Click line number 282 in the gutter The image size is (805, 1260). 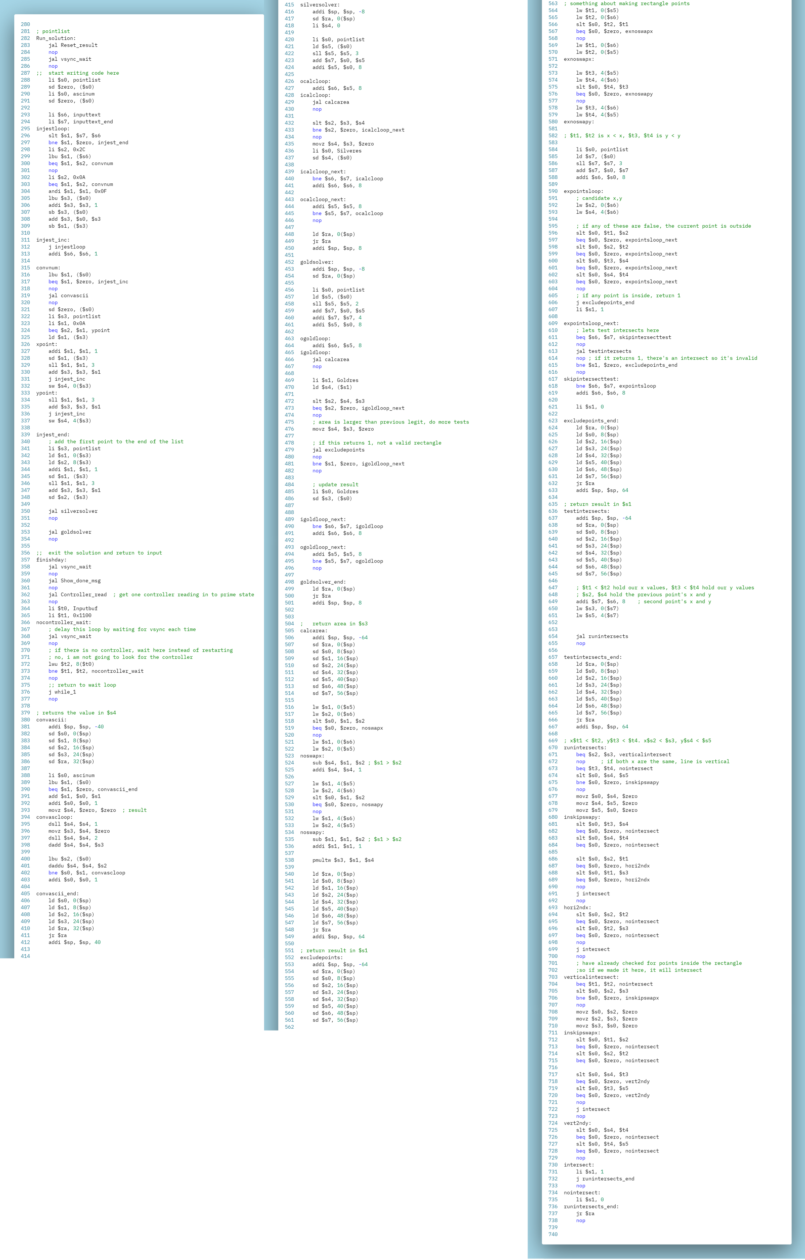coord(25,38)
